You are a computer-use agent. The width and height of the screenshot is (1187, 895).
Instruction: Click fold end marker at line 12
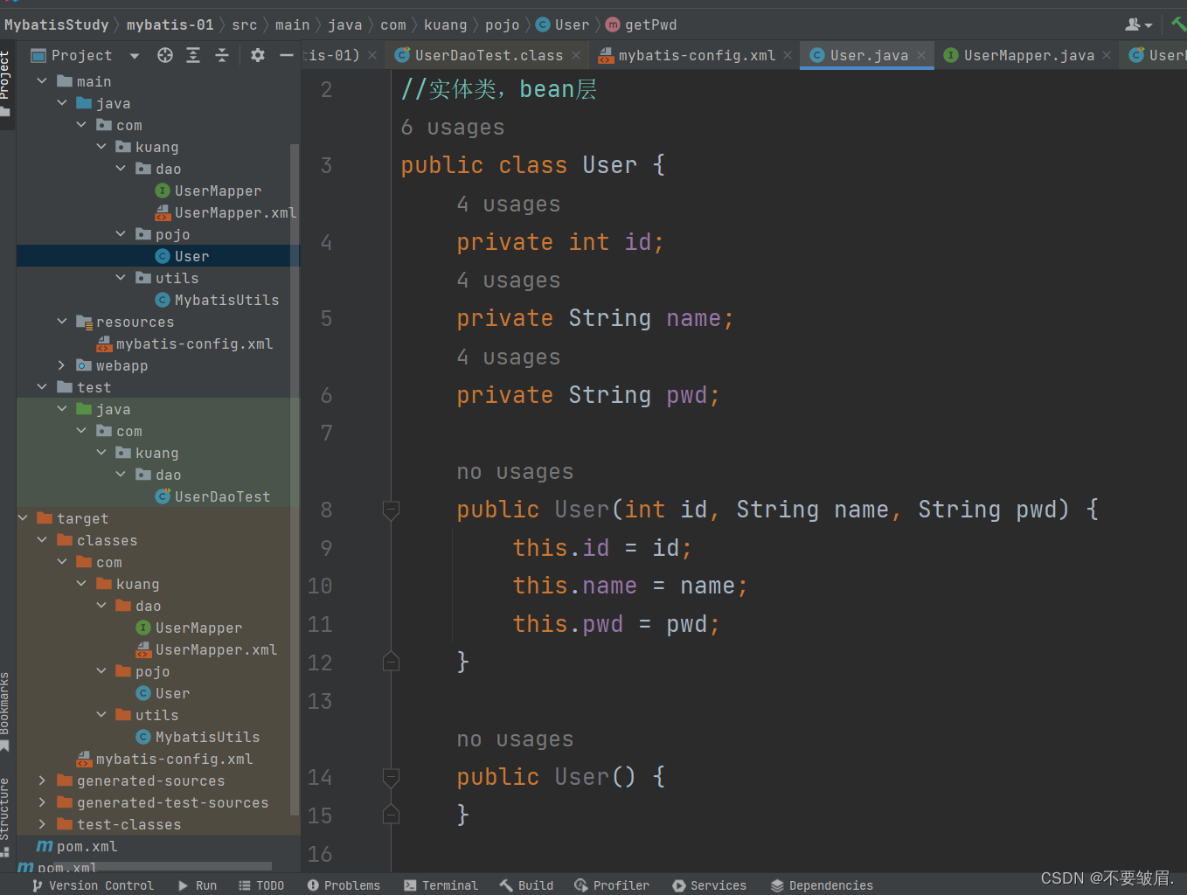(x=391, y=662)
